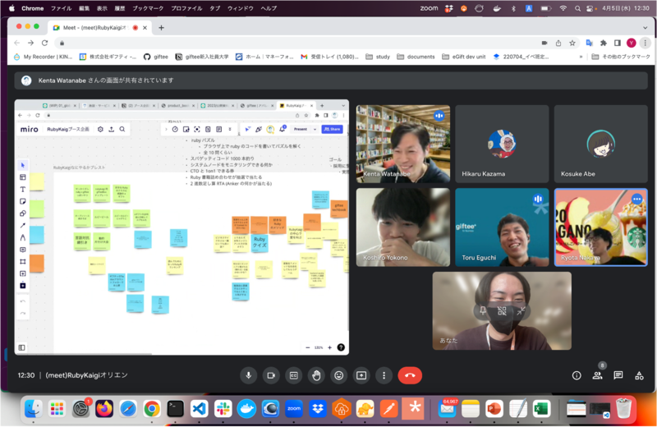657x427 pixels.
Task: Open Firefox from the Dock
Action: click(x=104, y=408)
